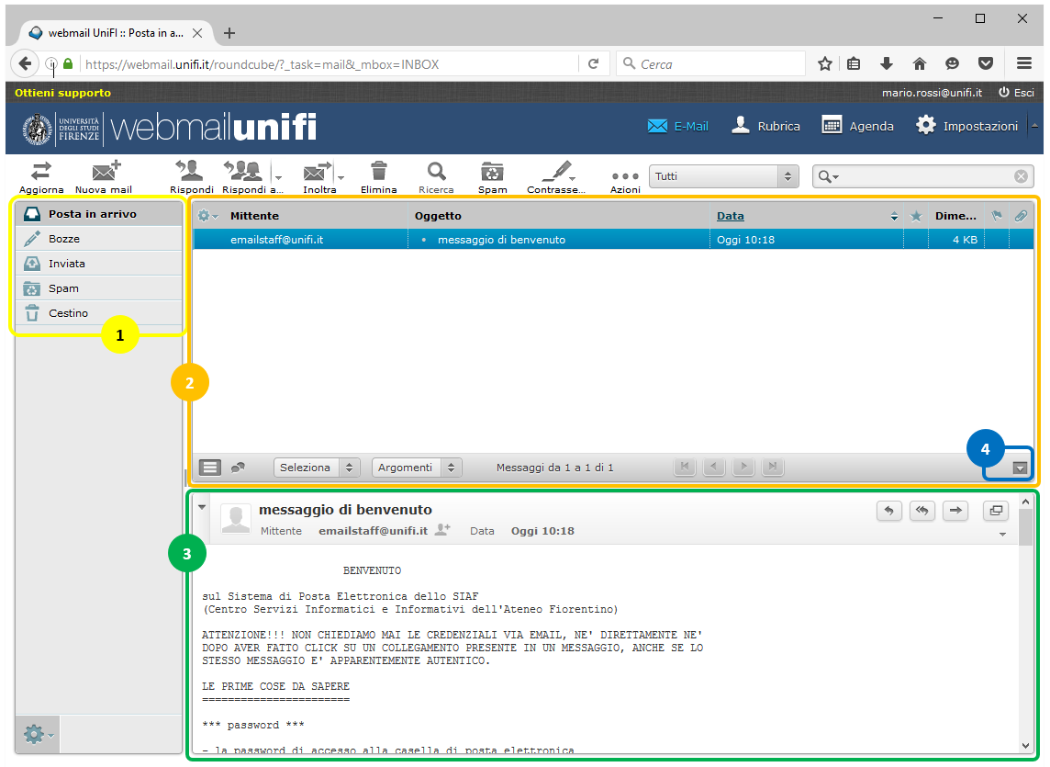Image resolution: width=1050 pixels, height=767 pixels.
Task: Go to the previous page of messages
Action: pyautogui.click(x=714, y=467)
